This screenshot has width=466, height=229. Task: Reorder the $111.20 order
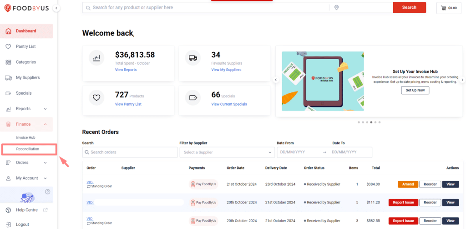(x=430, y=203)
